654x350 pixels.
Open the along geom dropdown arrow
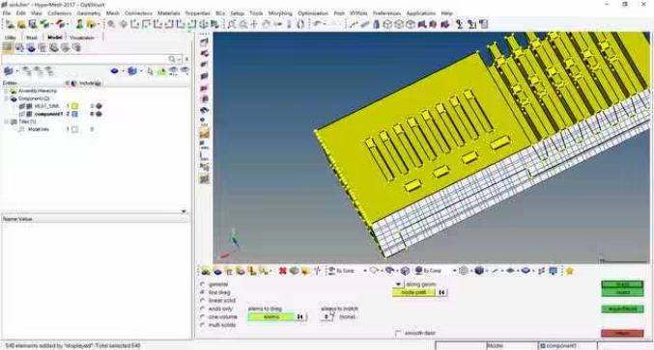398,284
